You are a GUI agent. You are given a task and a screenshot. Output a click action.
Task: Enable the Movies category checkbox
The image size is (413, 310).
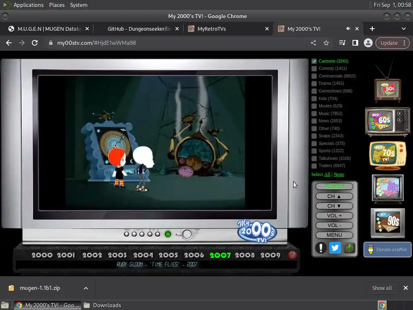click(314, 106)
